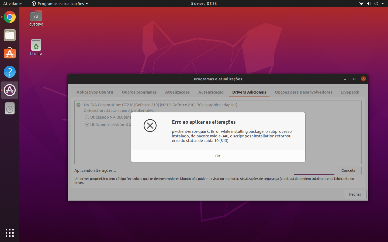Open the Atualizações tab
The image size is (388, 242).
pyautogui.click(x=177, y=92)
